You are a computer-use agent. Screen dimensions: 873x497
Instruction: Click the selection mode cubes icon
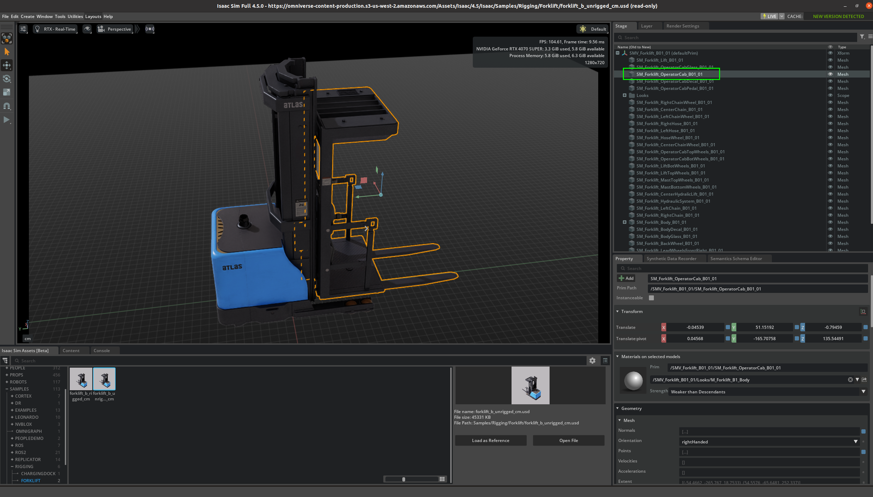7,38
